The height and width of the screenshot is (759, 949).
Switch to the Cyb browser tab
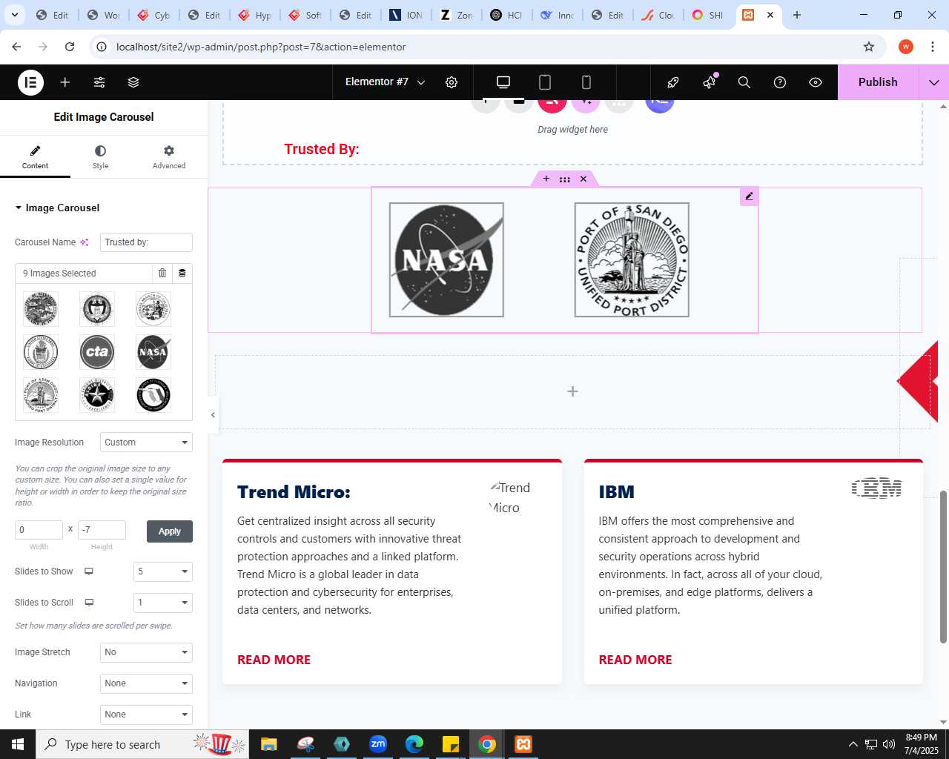pos(155,15)
